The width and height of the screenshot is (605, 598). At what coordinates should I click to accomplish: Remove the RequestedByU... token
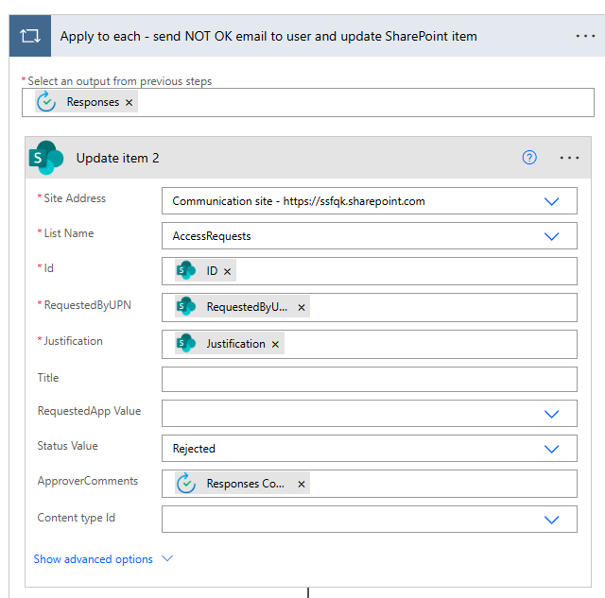[x=302, y=308]
